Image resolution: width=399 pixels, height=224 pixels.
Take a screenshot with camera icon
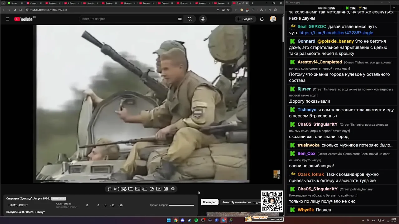tap(166, 189)
